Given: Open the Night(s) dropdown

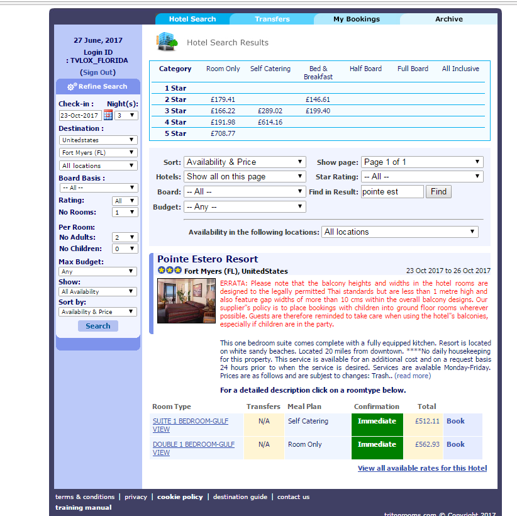Looking at the screenshot, I should tap(126, 116).
